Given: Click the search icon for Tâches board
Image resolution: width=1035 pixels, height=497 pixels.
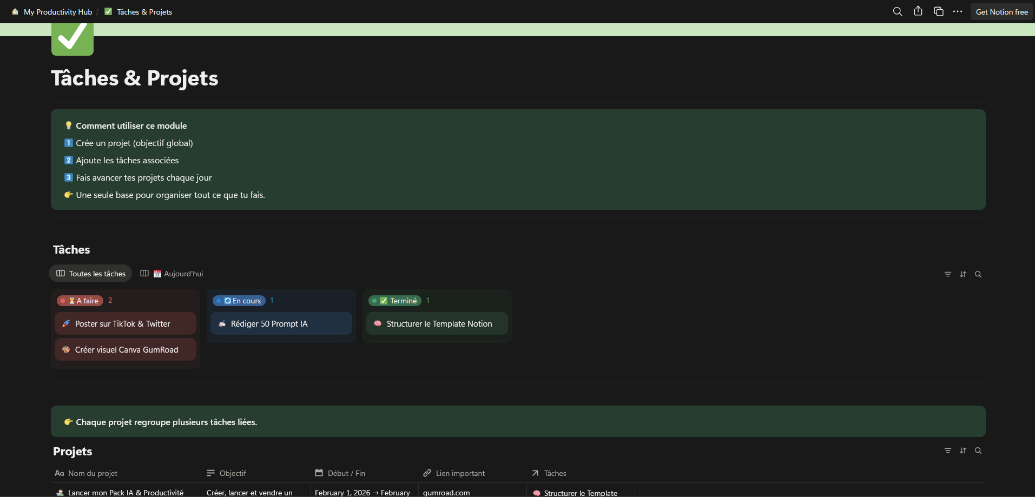Looking at the screenshot, I should pos(978,274).
